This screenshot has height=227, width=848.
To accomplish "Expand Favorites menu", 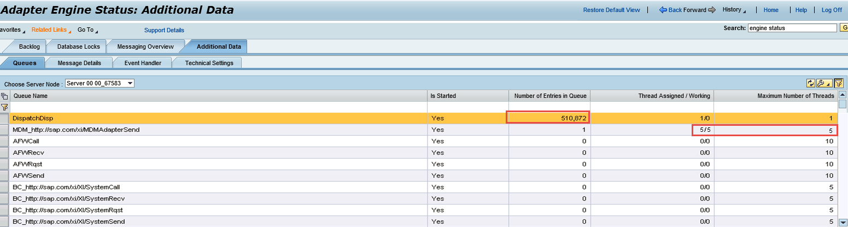I will point(12,30).
